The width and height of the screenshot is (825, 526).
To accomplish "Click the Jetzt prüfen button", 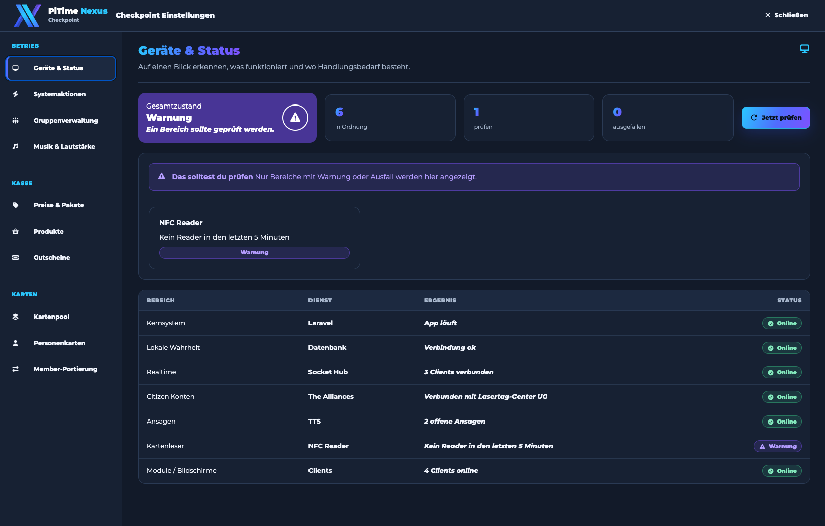I will 776,118.
